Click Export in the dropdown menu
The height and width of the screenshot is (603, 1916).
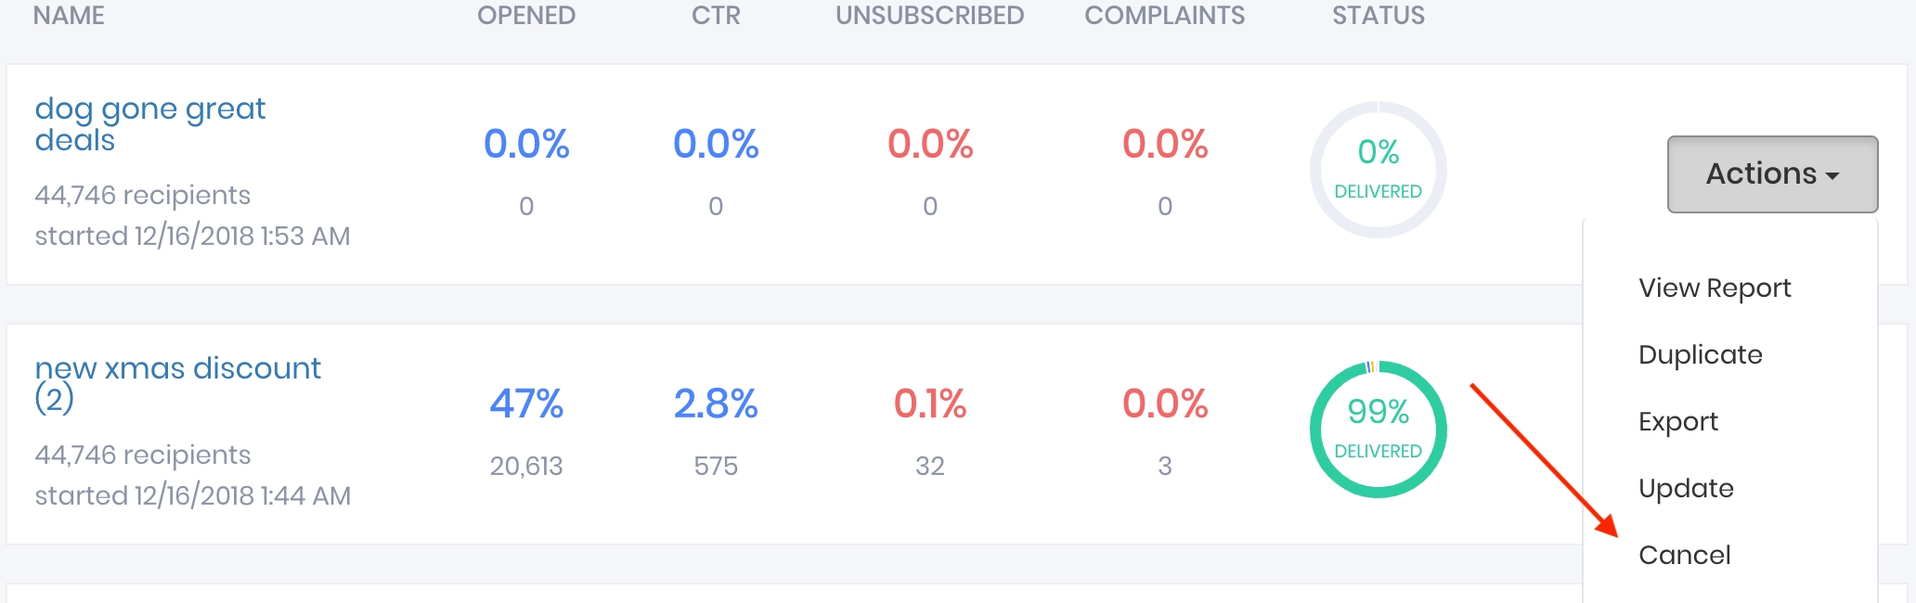coord(1677,422)
